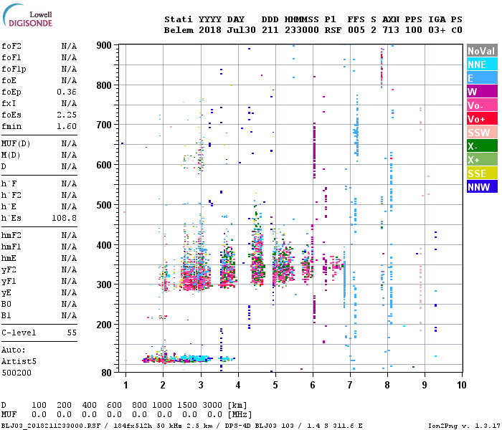
Task: Click the 3000 km distance entry
Action: pyautogui.click(x=212, y=405)
